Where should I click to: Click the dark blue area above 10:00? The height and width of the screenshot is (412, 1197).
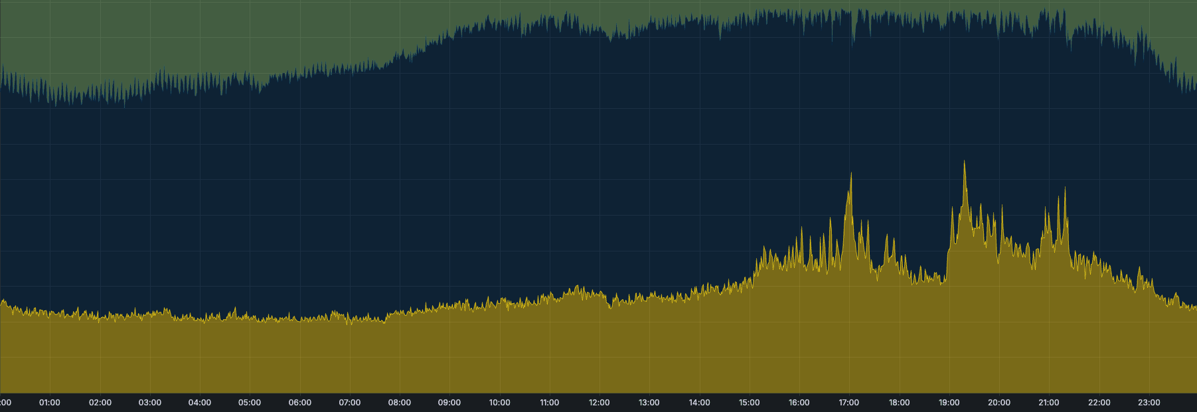coord(500,166)
